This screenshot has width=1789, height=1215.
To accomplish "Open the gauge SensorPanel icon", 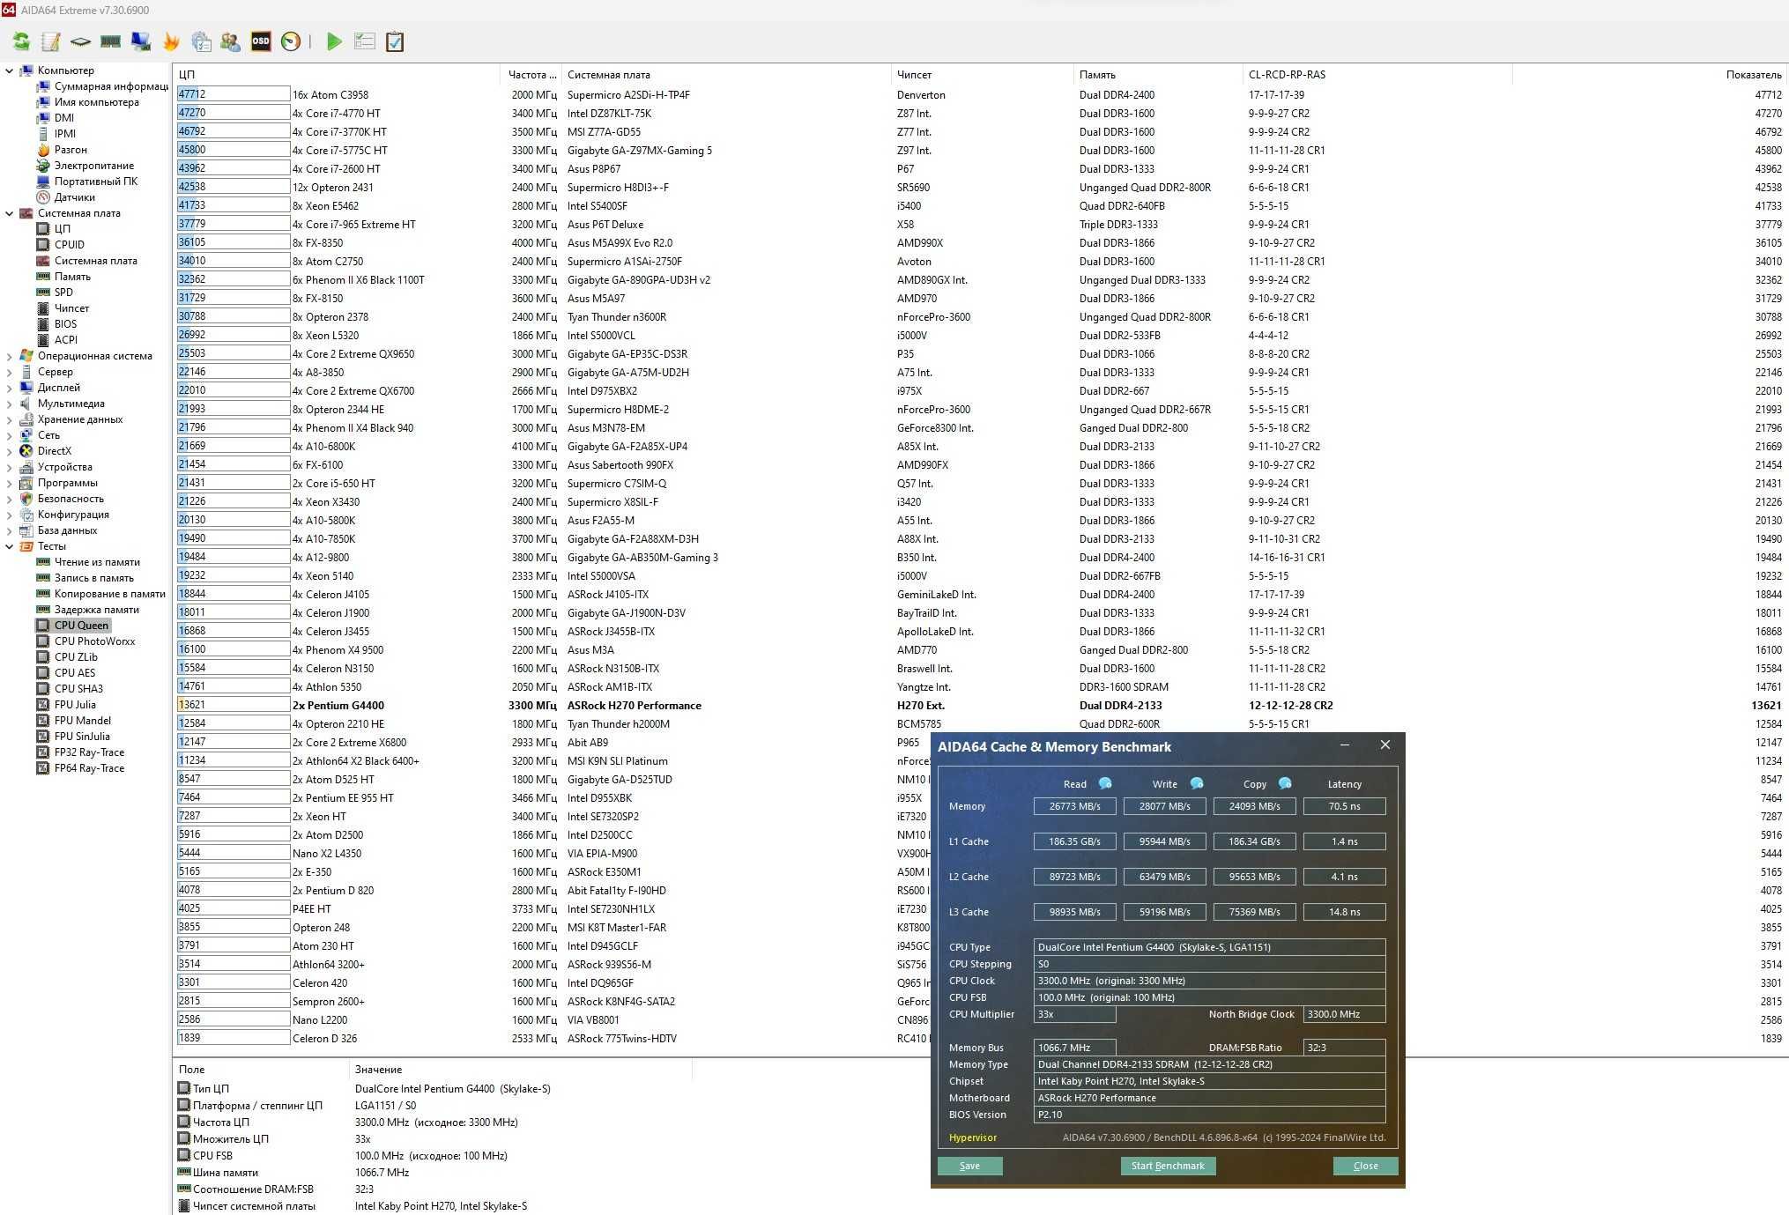I will tap(291, 41).
